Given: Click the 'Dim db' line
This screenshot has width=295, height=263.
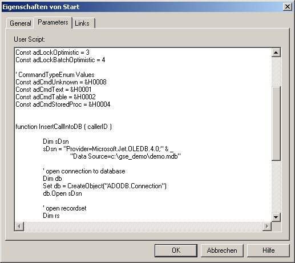Looking at the screenshot, I should point(52,179).
